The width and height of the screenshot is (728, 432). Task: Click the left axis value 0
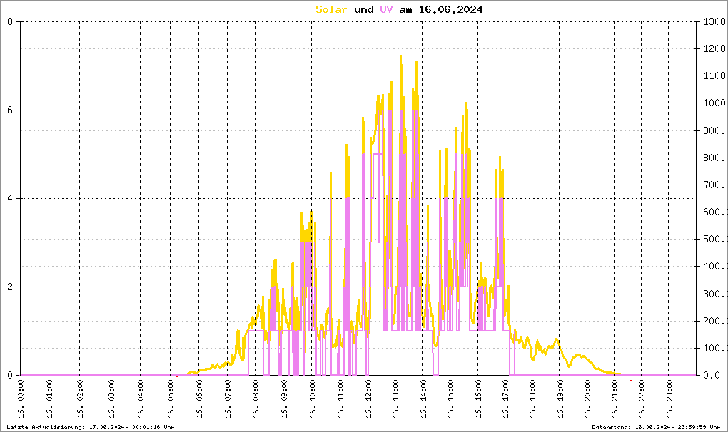(10, 375)
